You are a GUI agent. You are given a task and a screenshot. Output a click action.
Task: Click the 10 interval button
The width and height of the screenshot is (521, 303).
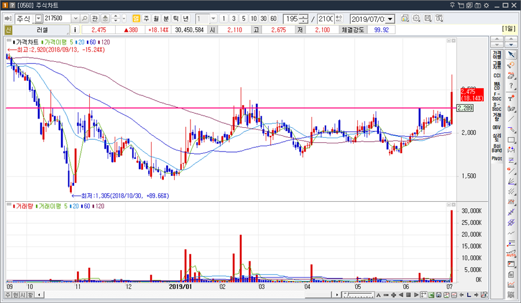[x=254, y=19]
